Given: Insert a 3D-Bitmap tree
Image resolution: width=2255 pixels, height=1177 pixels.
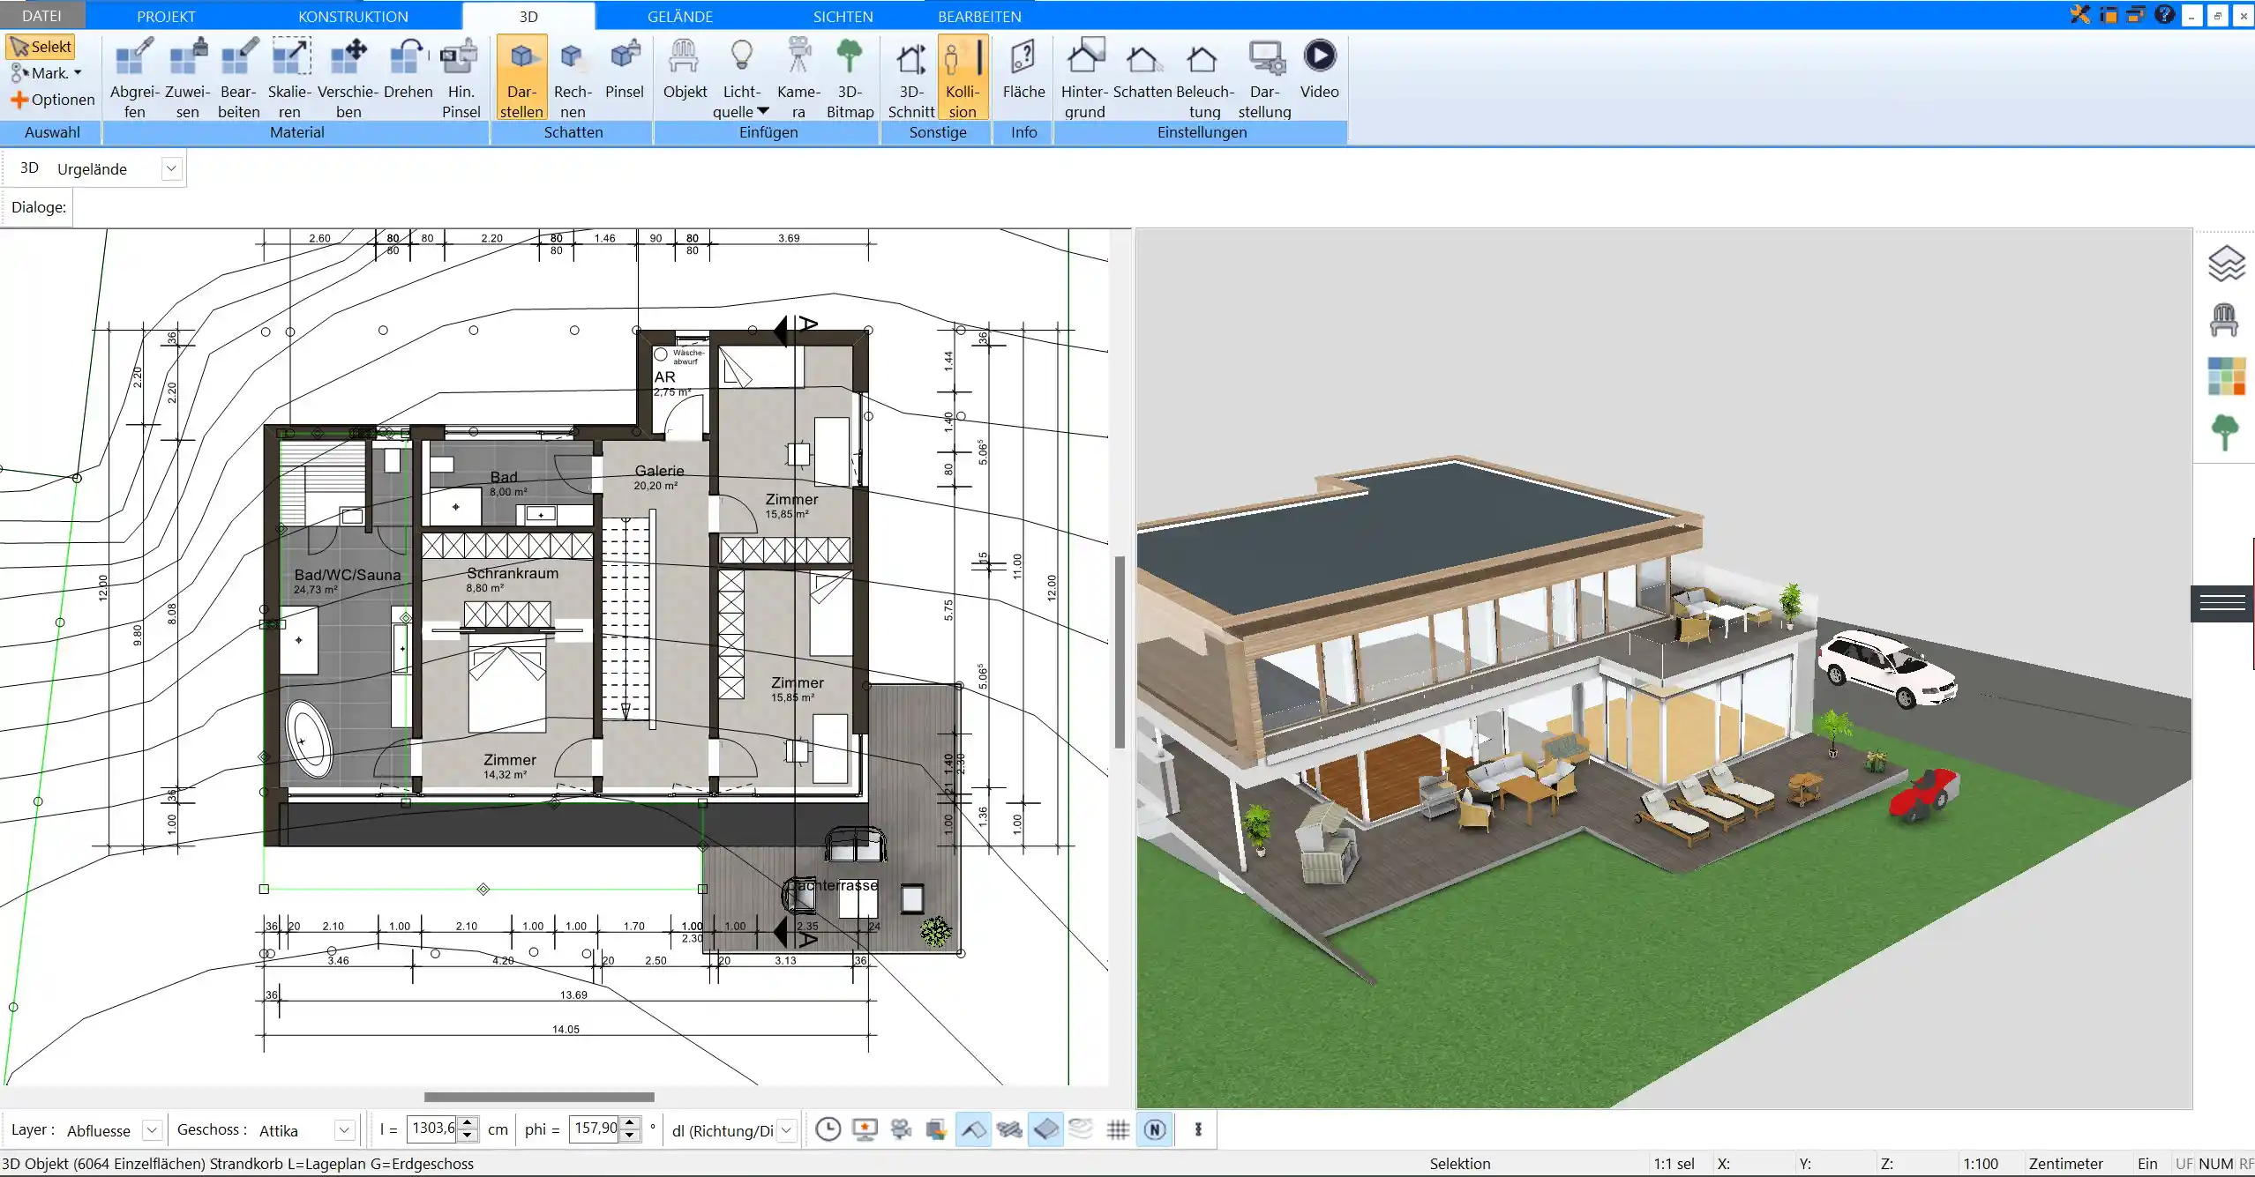Looking at the screenshot, I should point(850,78).
